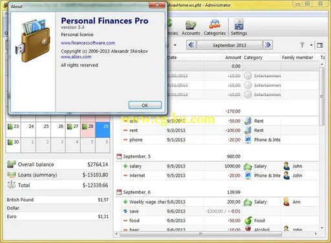331x243 pixels.
Task: Open the Accounts toolbar button
Action: 191,28
